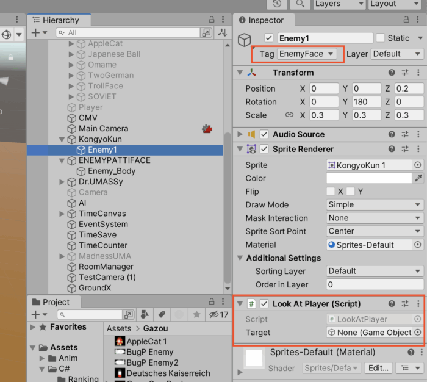Use eyedropper next to Color field
Screen dimensions: 427x382
(x=418, y=178)
